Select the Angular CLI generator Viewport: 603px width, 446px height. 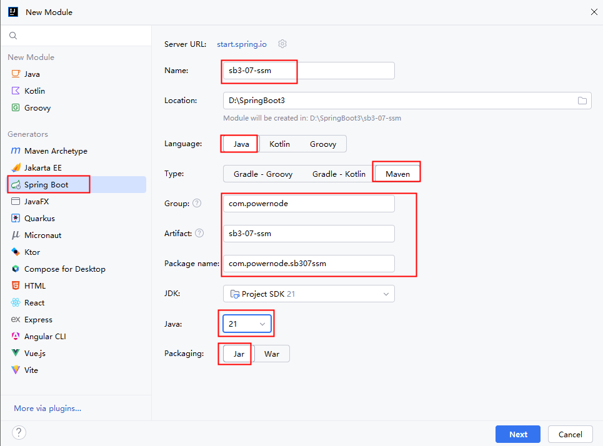click(x=45, y=337)
